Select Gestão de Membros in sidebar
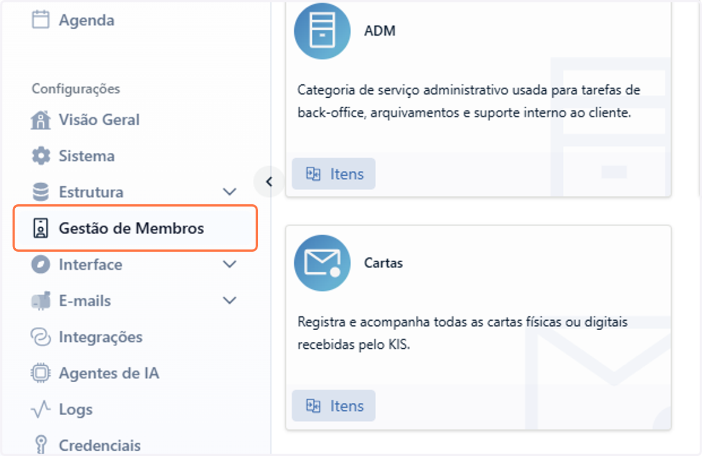 (x=136, y=228)
